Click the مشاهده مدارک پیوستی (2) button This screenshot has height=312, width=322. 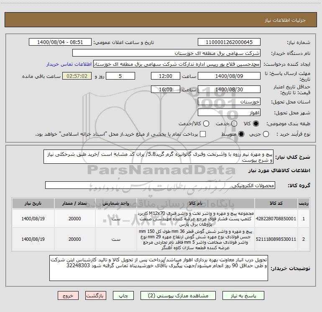tap(178, 296)
